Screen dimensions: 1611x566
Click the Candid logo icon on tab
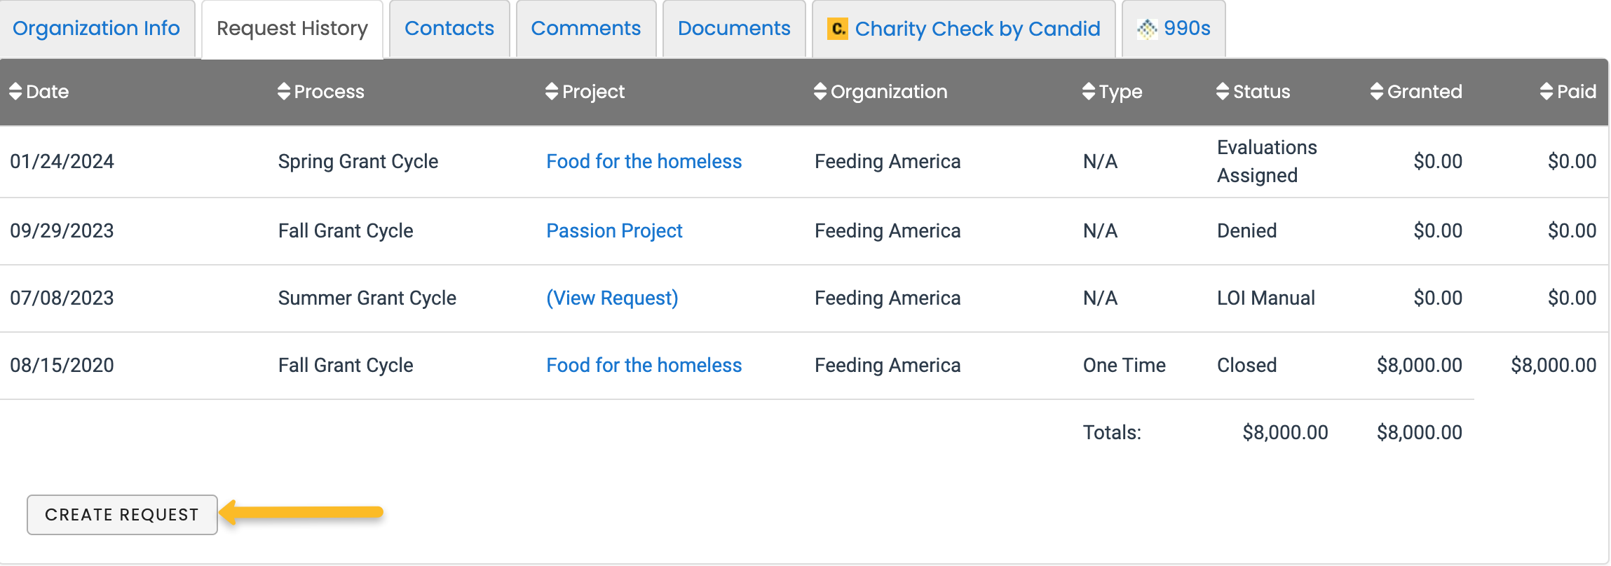pos(838,29)
